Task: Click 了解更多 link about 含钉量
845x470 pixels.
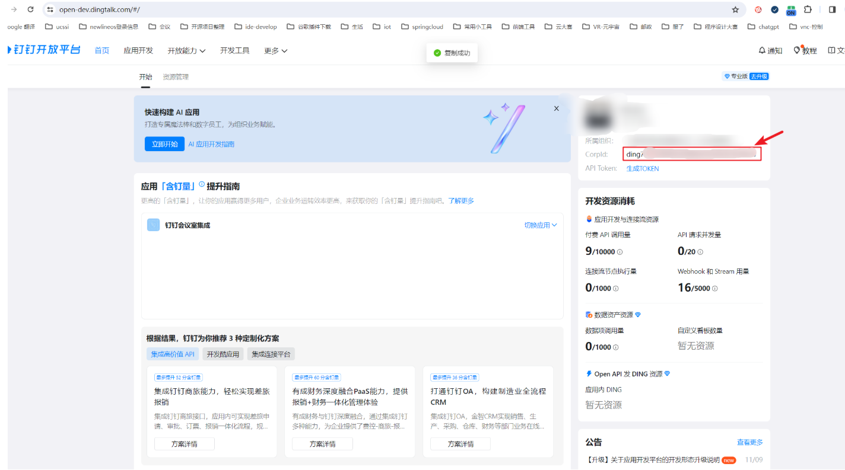Action: point(461,201)
